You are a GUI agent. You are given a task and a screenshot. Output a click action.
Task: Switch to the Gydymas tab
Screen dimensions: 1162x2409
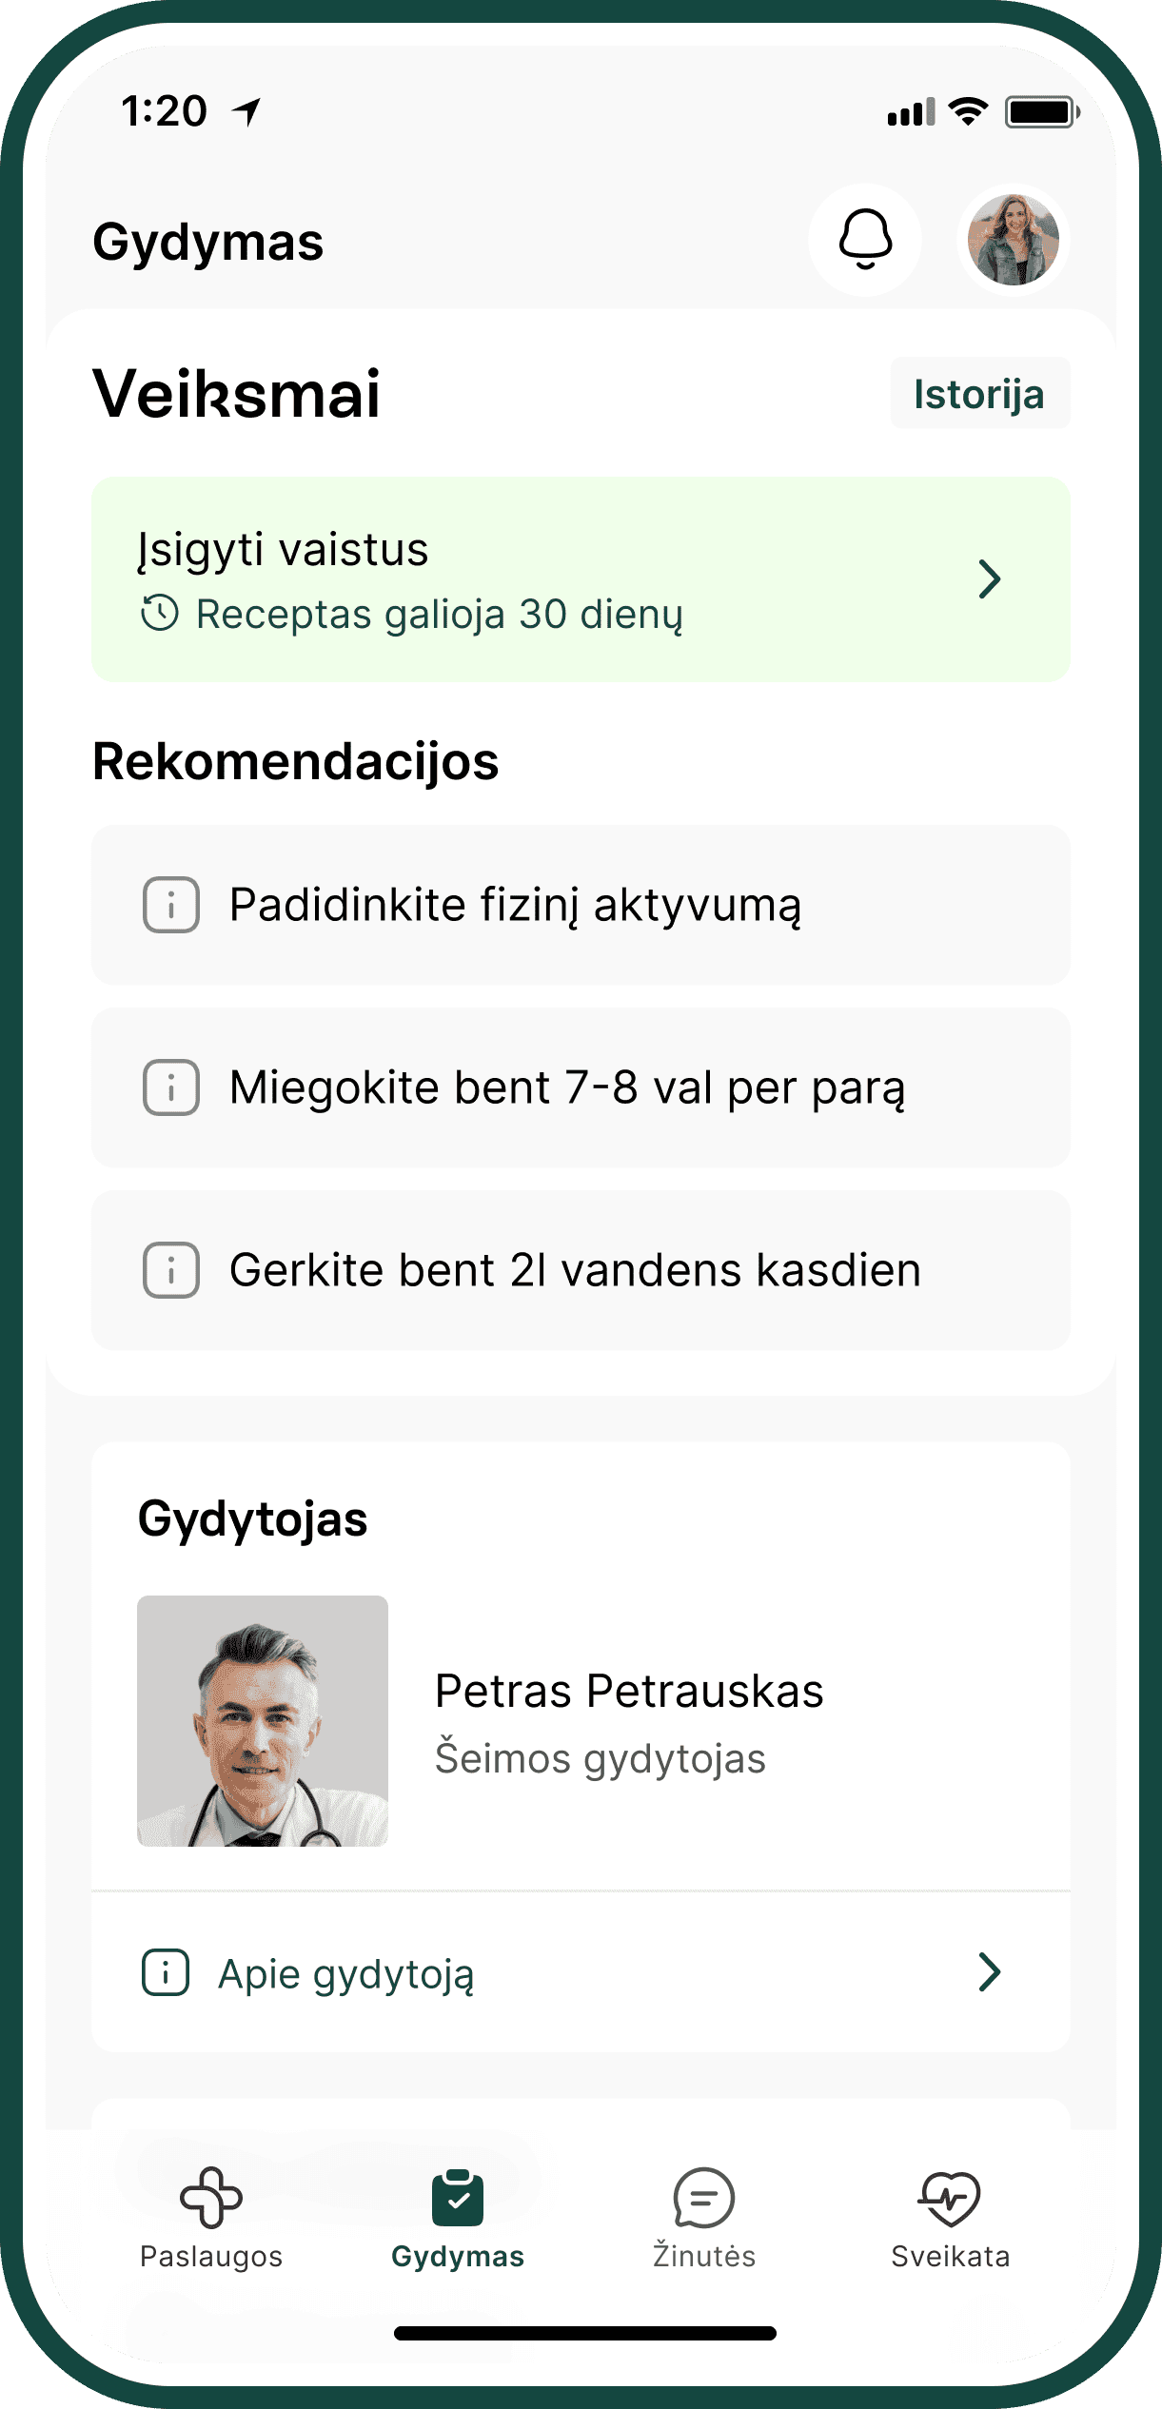coord(458,2219)
